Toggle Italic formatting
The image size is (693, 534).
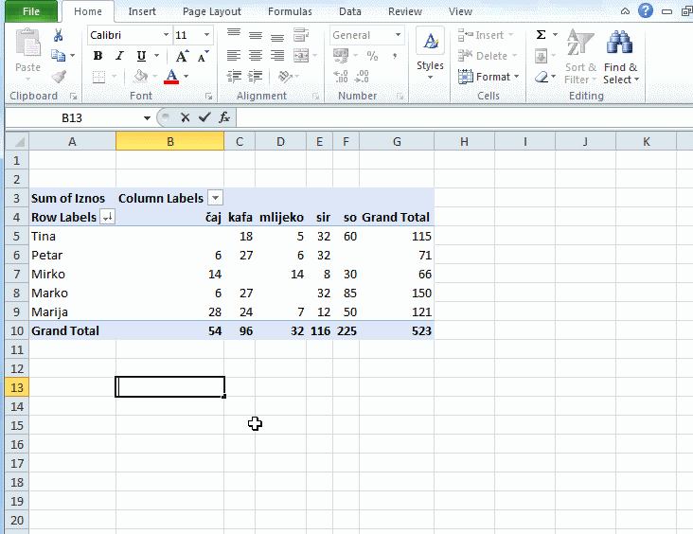(x=119, y=56)
